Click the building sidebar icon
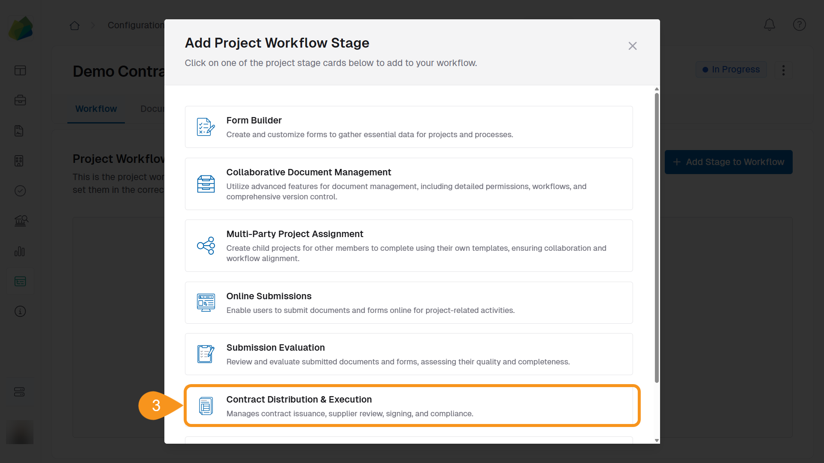The height and width of the screenshot is (463, 824). pos(19,161)
